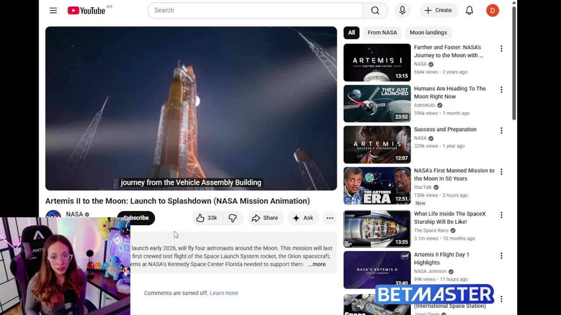Image resolution: width=561 pixels, height=315 pixels.
Task: Open the hamburger guide menu
Action: click(x=53, y=10)
